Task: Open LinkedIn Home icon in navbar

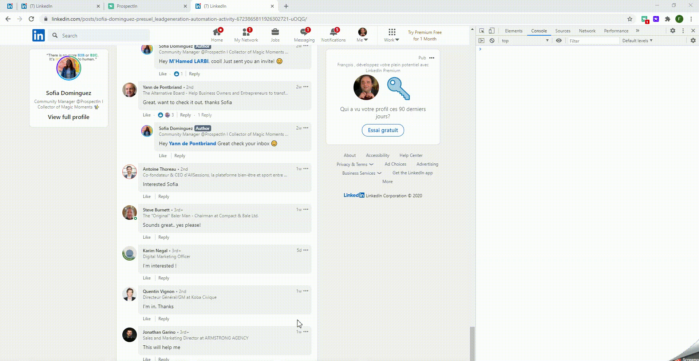Action: (217, 35)
